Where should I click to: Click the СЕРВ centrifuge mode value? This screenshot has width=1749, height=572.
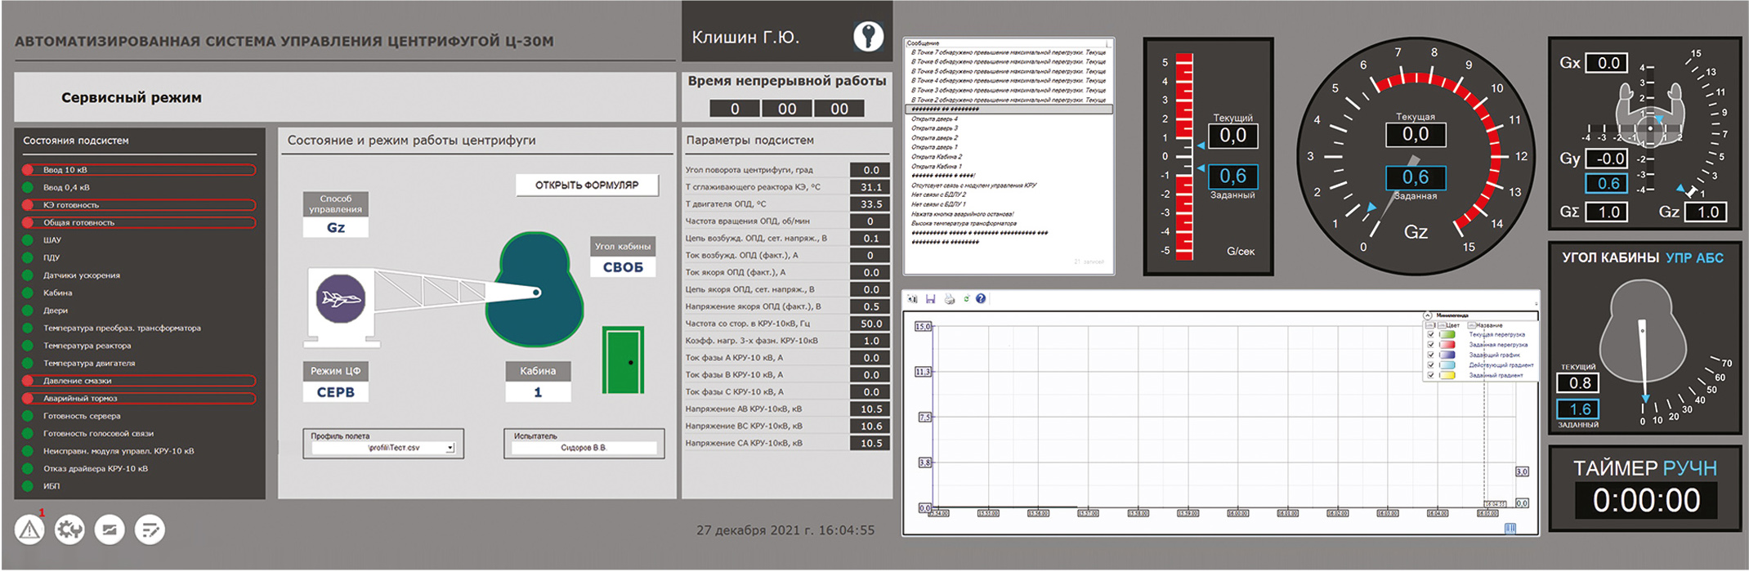point(336,392)
